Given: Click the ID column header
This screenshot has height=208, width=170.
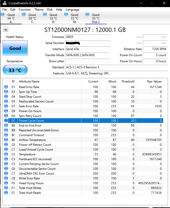Looking at the screenshot, I should [13, 81].
